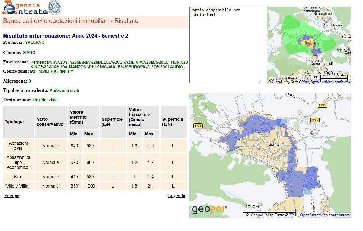Open the Legenda link
Image resolution: width=363 pixels, height=231 pixels.
coord(176,196)
